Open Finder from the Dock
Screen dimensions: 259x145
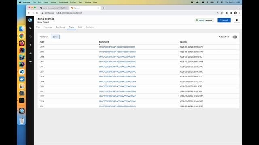[x=21, y=29]
